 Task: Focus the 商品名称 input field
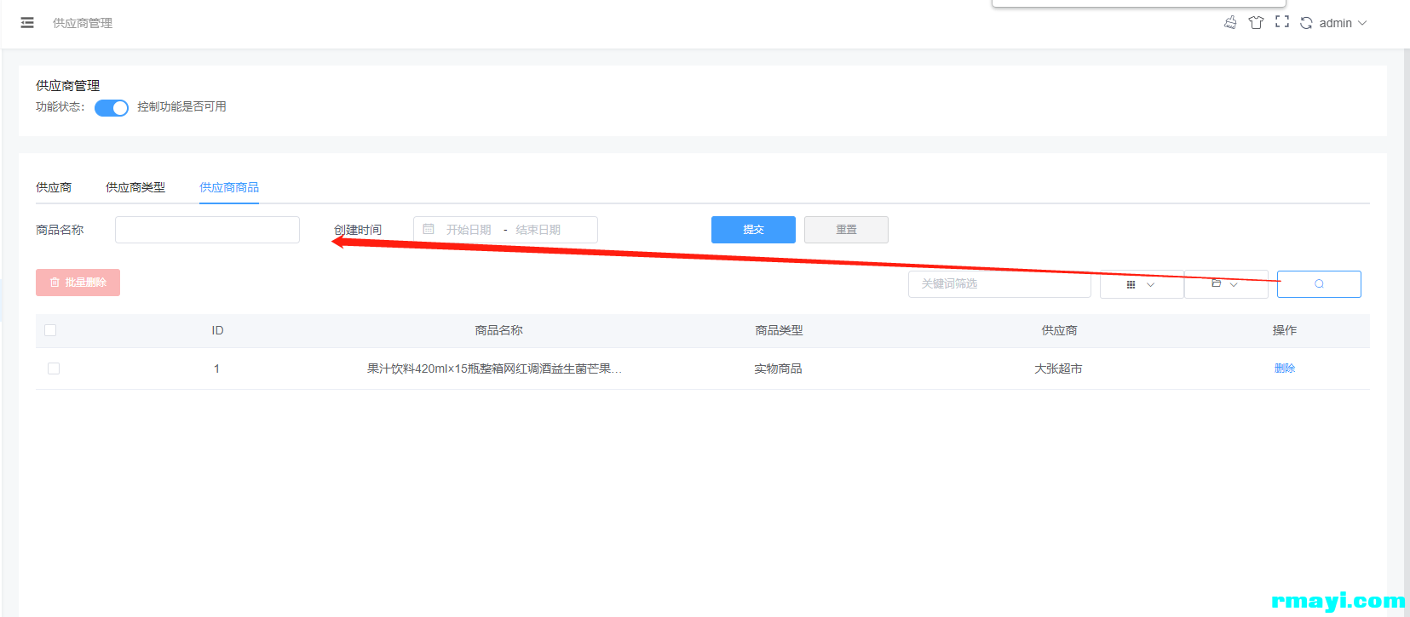[x=207, y=230]
